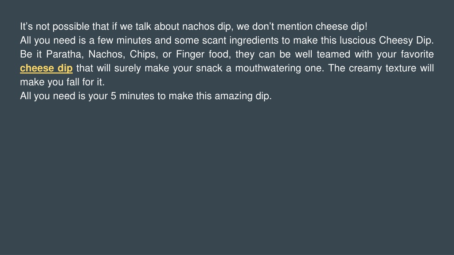Click the word 'Cheesy' before 'Dip.'
This screenshot has width=454, height=255.
coord(396,40)
